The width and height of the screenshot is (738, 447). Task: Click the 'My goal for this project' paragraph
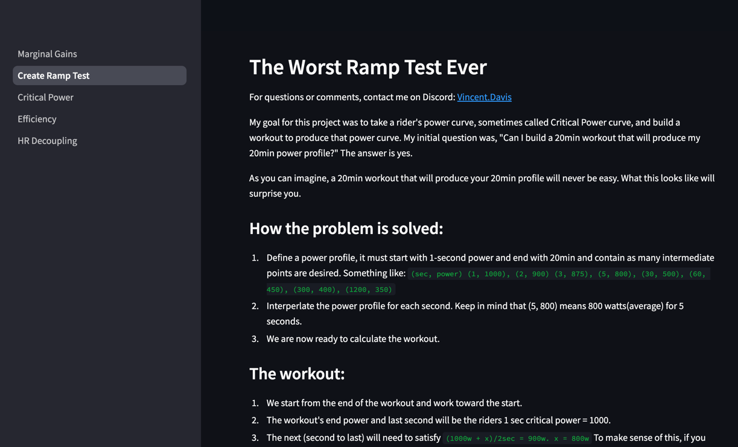click(474, 138)
